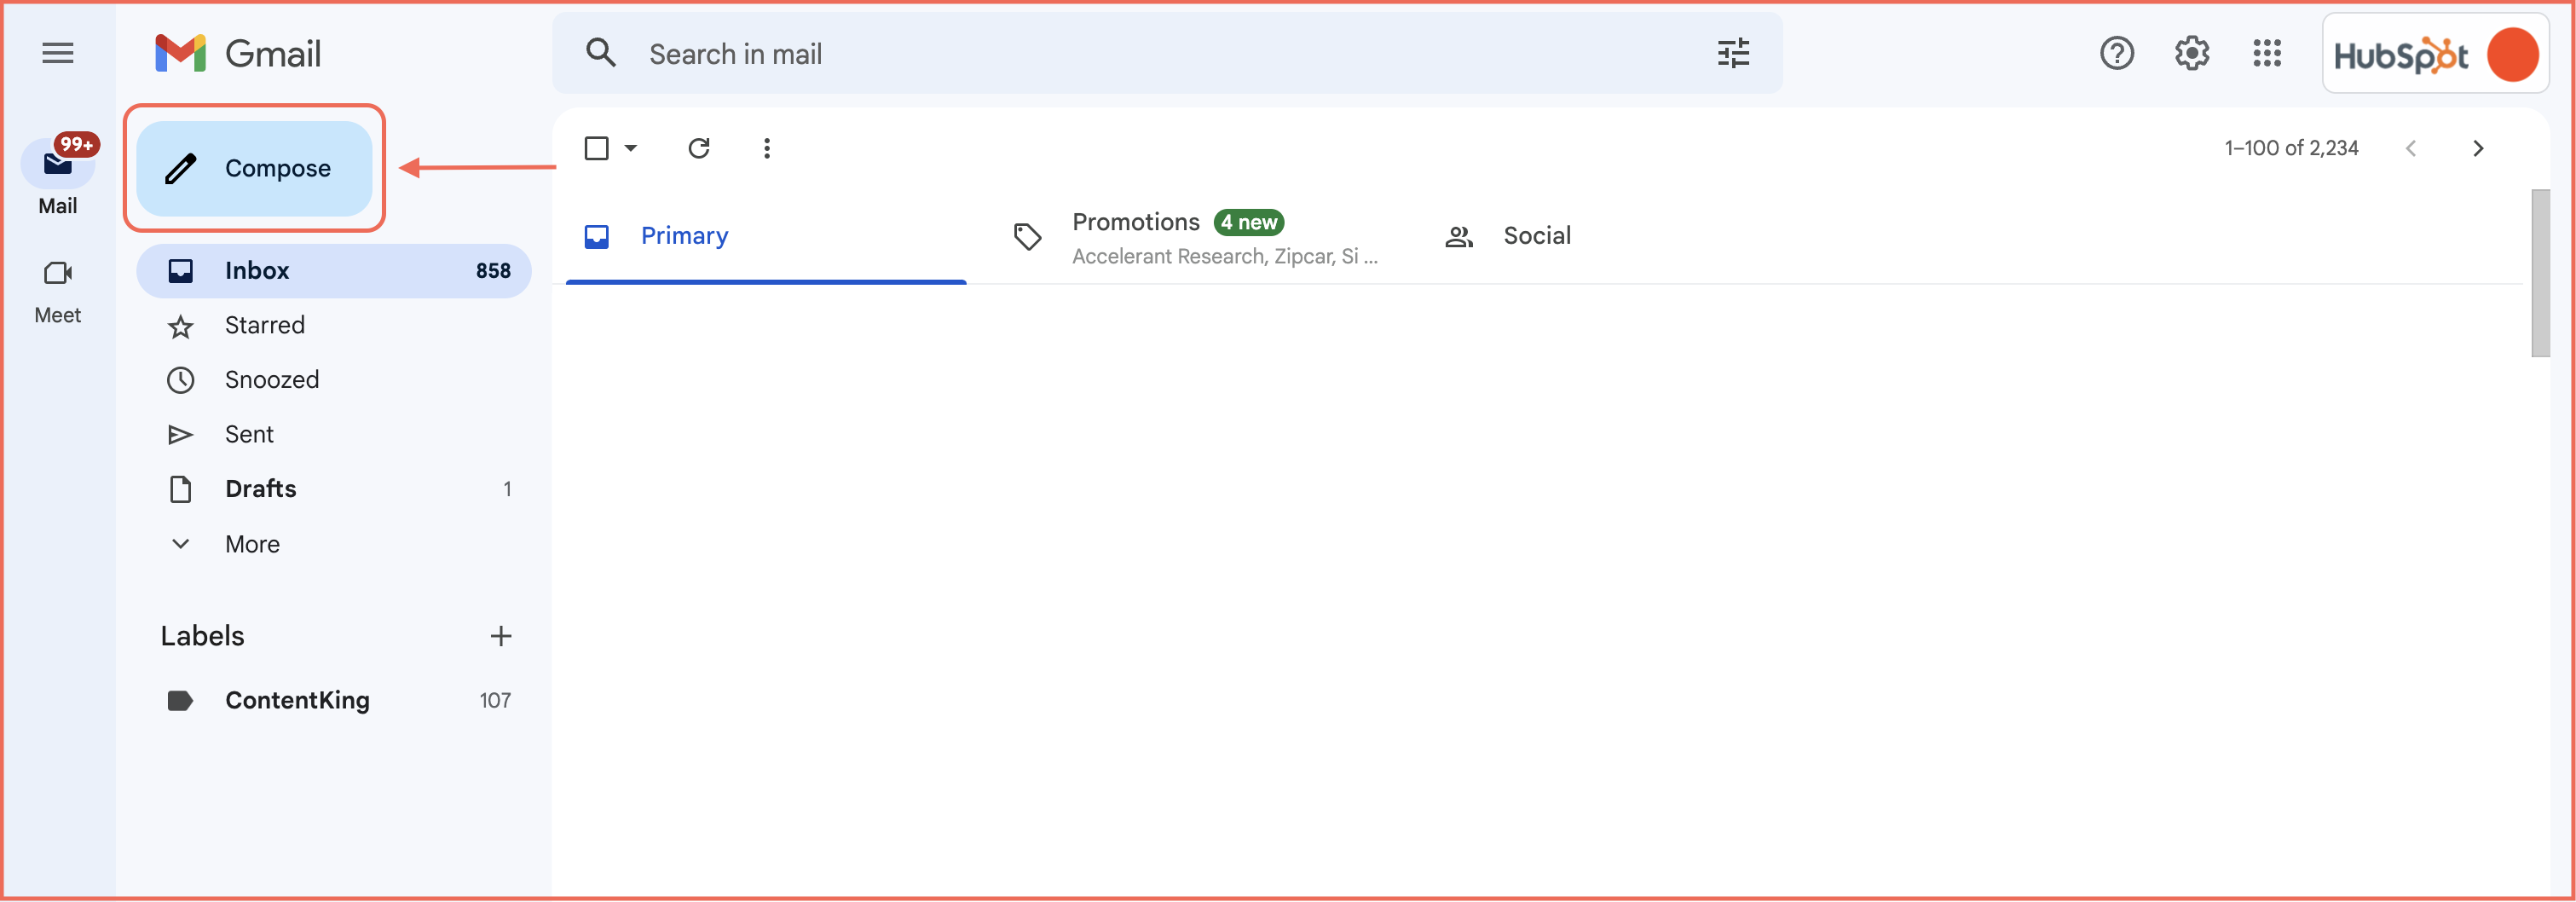This screenshot has height=902, width=2576.
Task: Open the select dropdown arrow
Action: pos(631,148)
